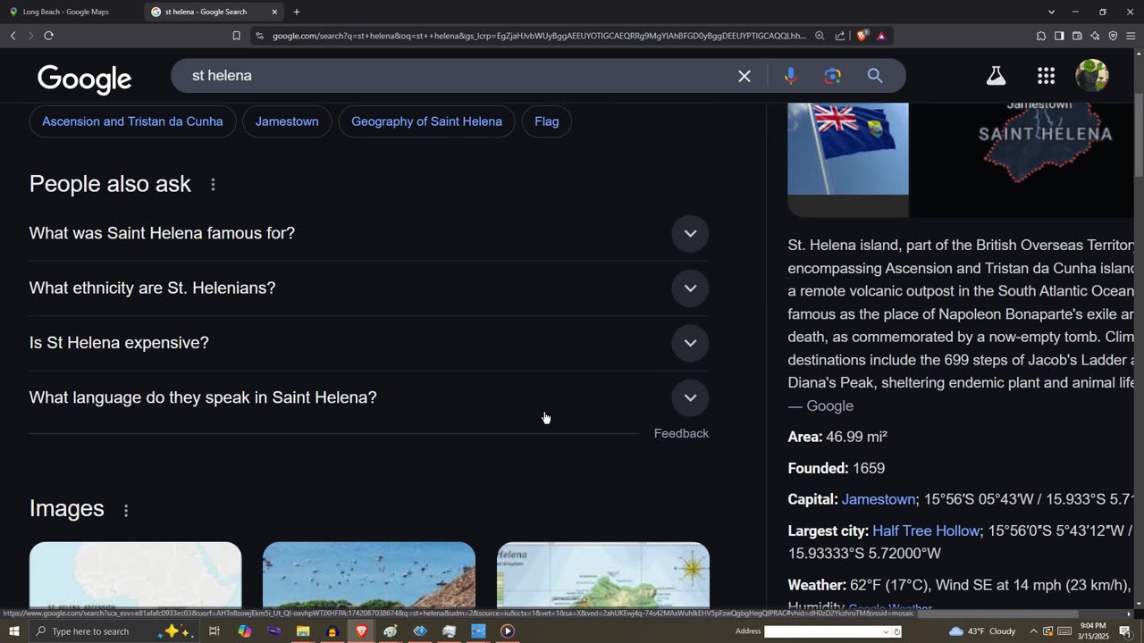Open the Jamestown capital link
This screenshot has width=1144, height=643.
pos(879,499)
